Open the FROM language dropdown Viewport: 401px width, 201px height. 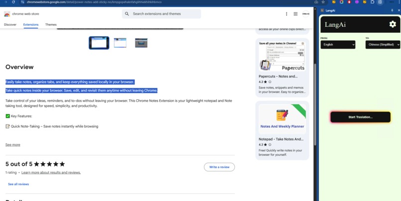(338, 44)
